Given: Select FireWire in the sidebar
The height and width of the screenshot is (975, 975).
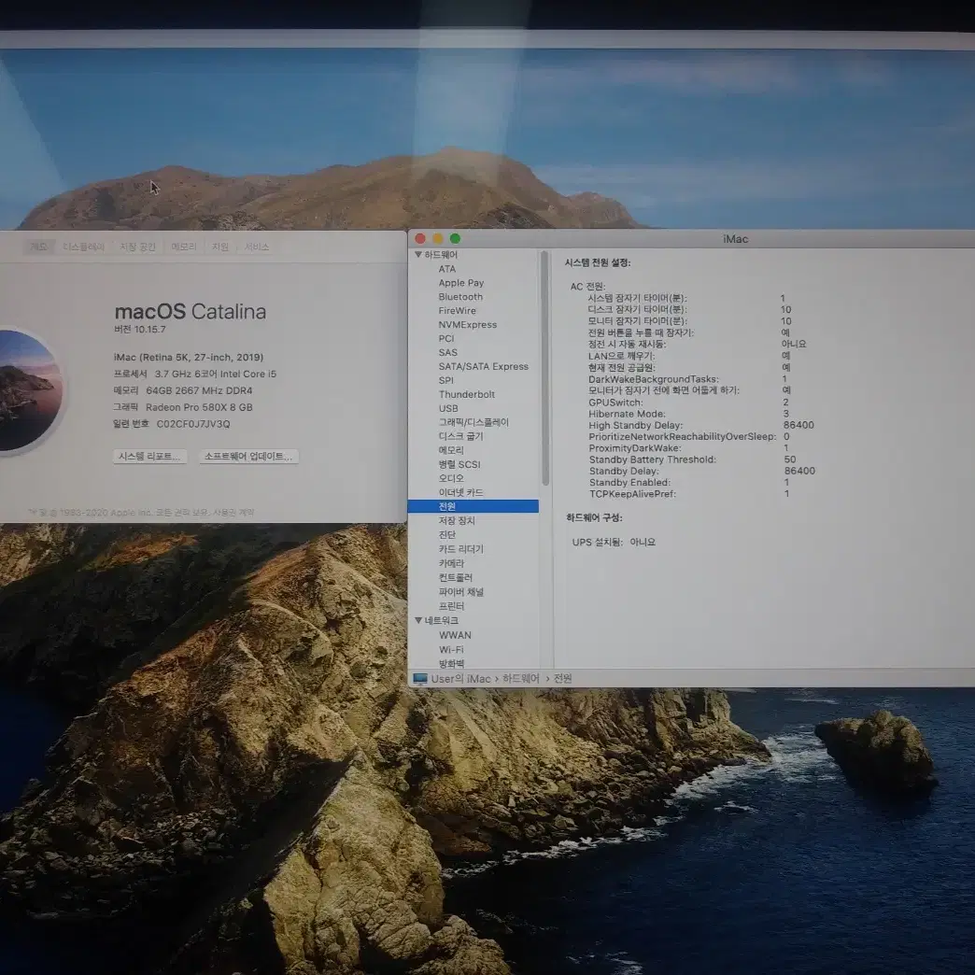Looking at the screenshot, I should [457, 311].
